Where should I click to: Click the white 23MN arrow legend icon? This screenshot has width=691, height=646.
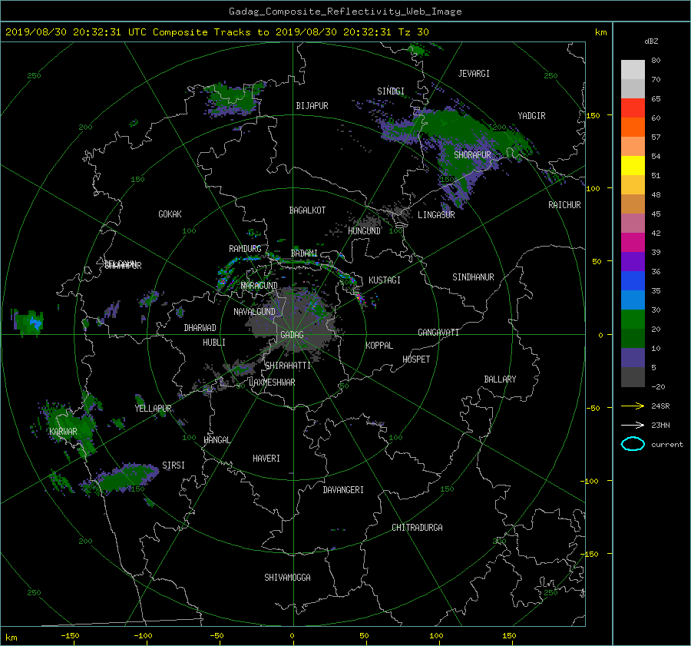point(633,425)
